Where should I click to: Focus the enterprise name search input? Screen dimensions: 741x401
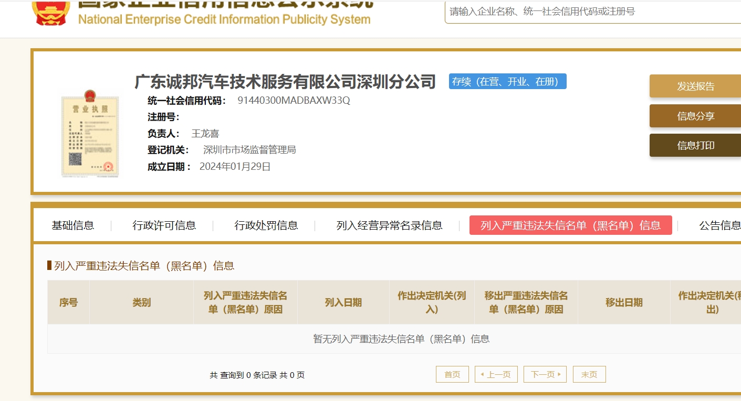click(x=593, y=11)
